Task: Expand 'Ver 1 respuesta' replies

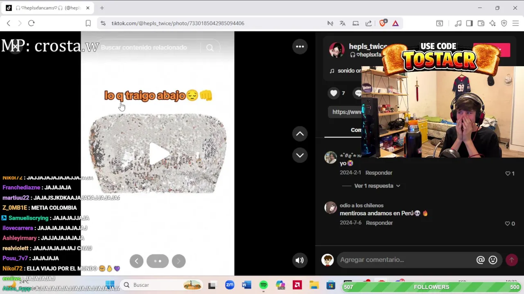Action: point(377,186)
